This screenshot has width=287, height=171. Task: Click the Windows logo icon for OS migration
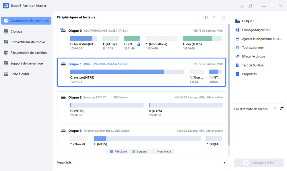point(237,30)
